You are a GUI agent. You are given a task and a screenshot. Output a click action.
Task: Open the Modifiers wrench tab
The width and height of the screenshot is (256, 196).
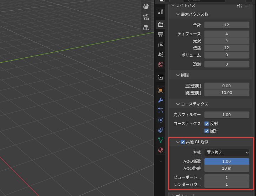click(x=161, y=100)
